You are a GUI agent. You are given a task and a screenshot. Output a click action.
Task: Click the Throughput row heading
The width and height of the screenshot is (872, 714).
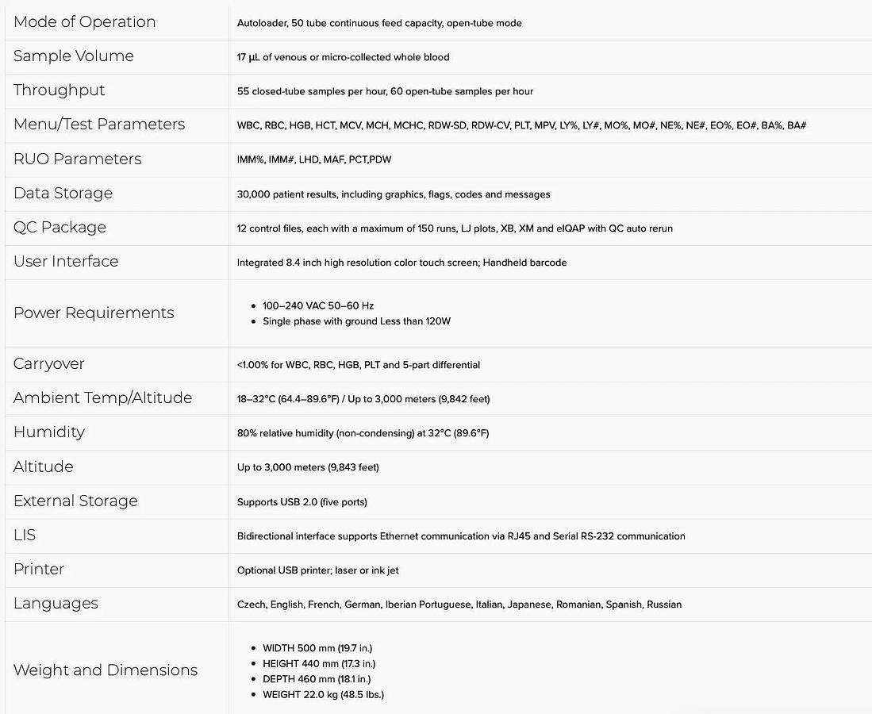[59, 90]
